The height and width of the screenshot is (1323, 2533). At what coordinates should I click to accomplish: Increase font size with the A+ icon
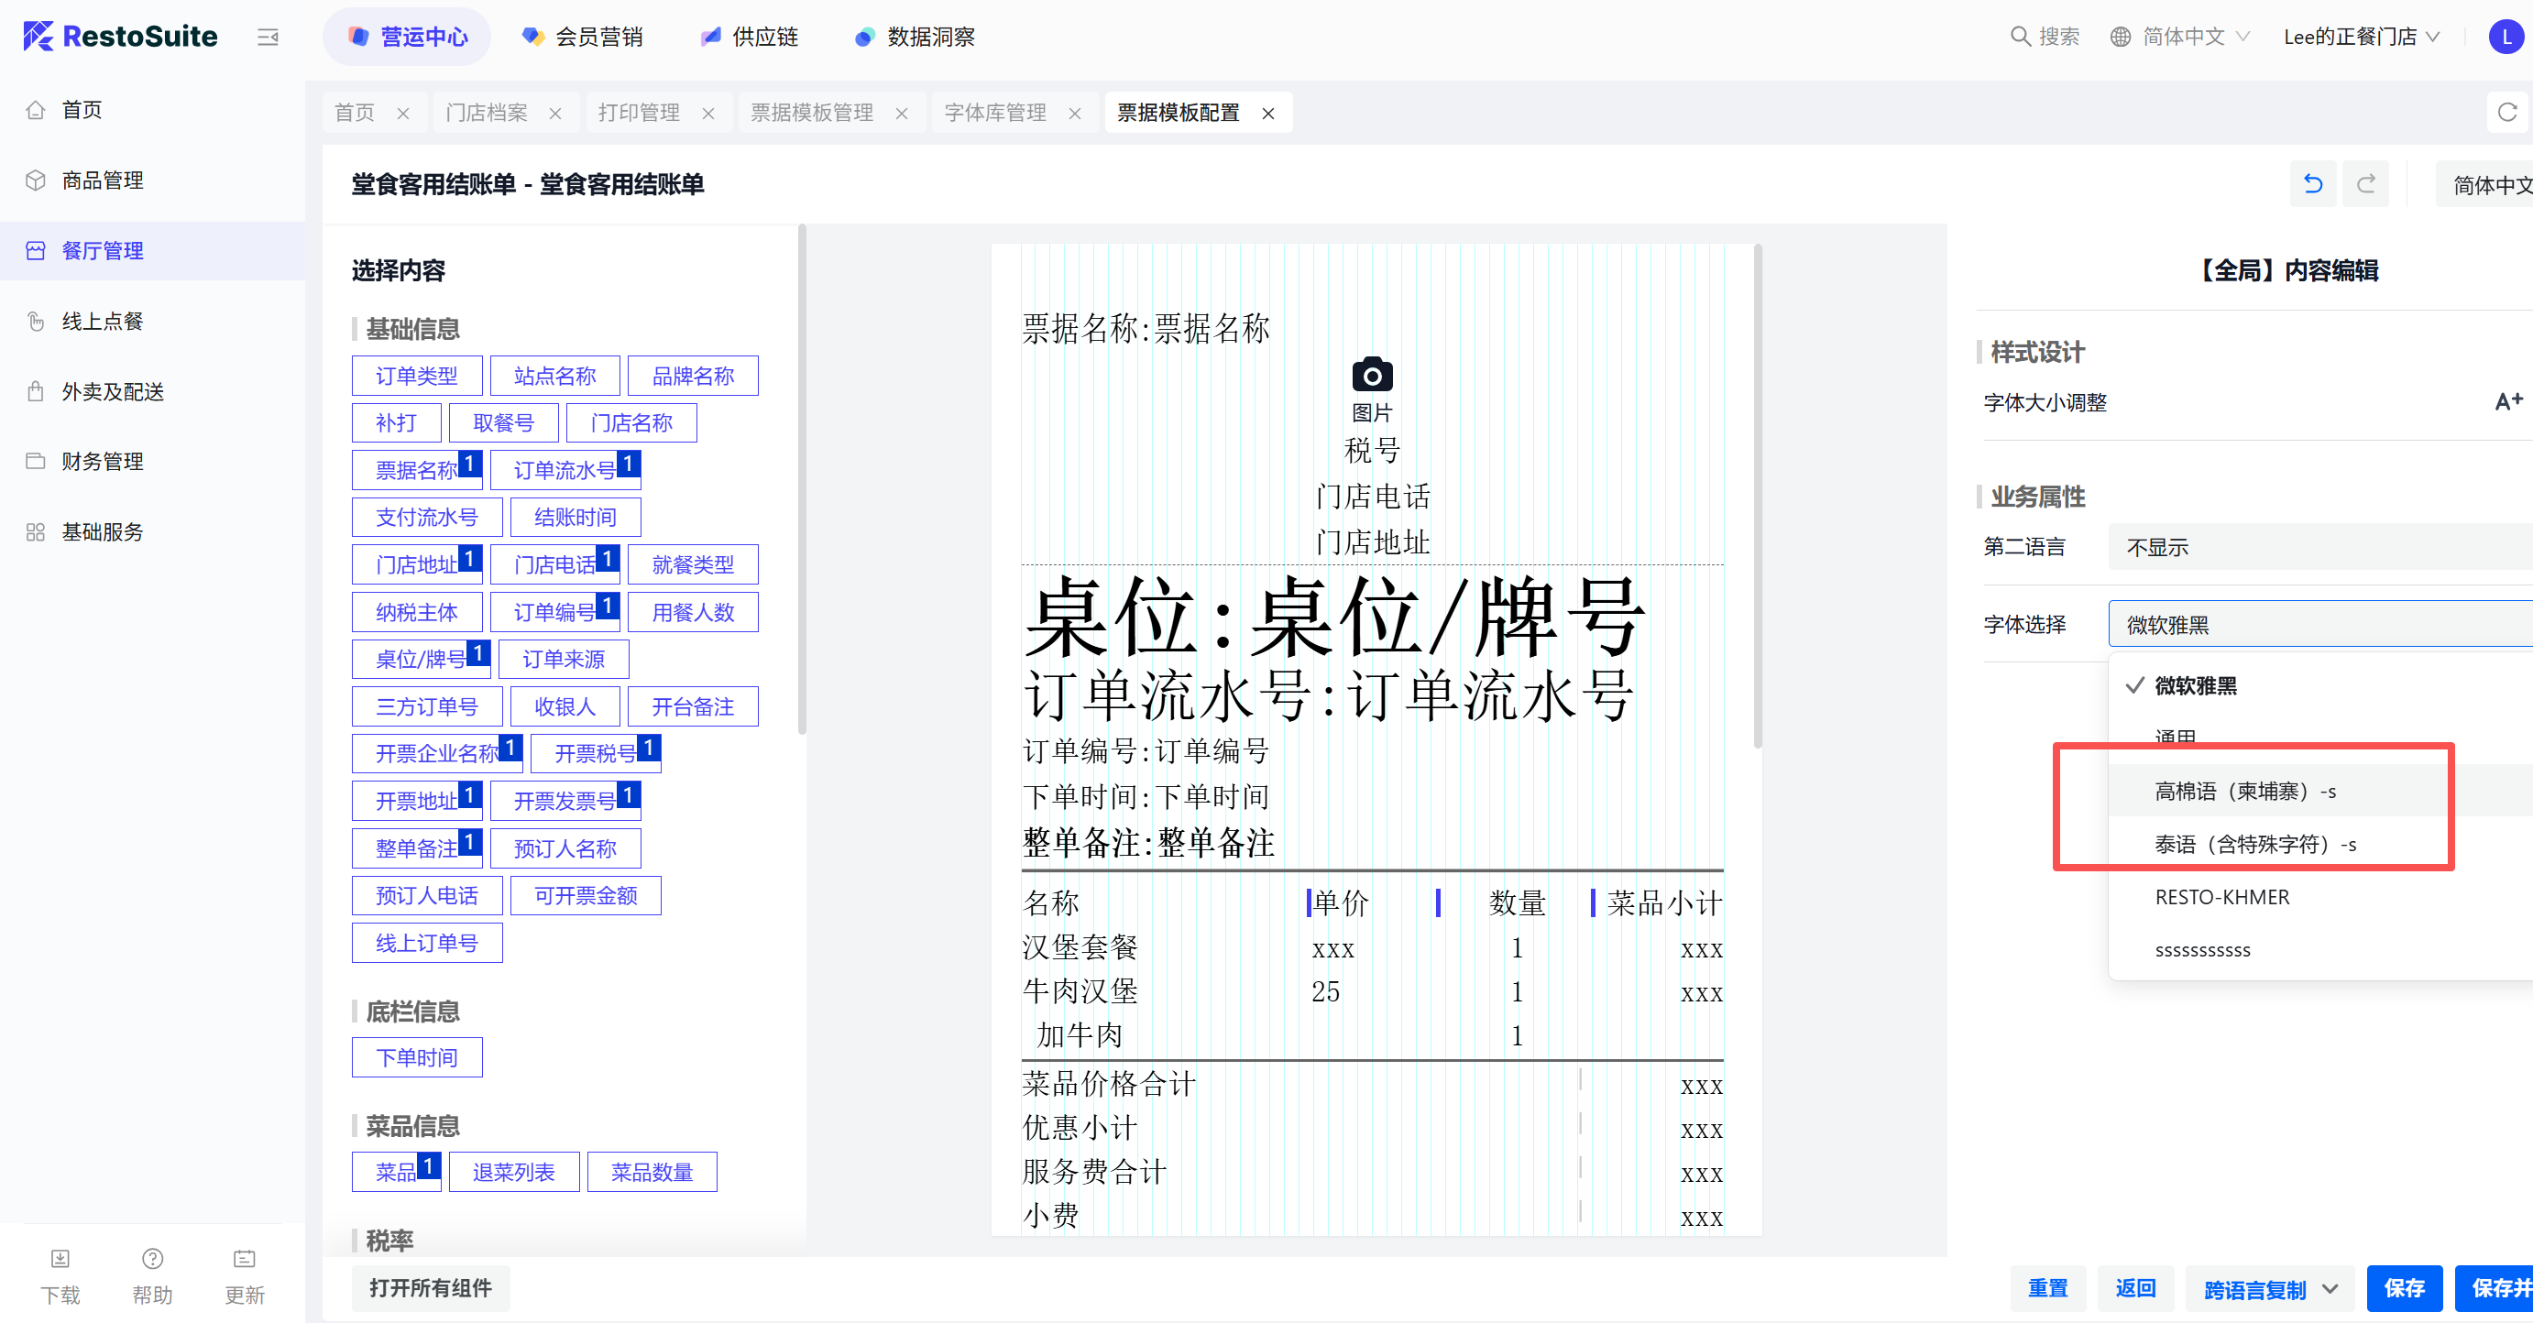(2507, 401)
